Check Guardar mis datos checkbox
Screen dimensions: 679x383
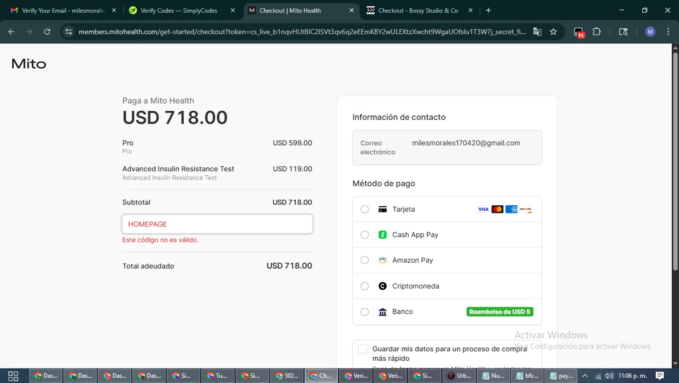363,349
